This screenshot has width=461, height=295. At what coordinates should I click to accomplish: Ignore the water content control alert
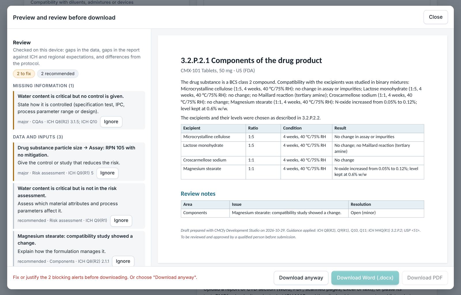pos(111,122)
